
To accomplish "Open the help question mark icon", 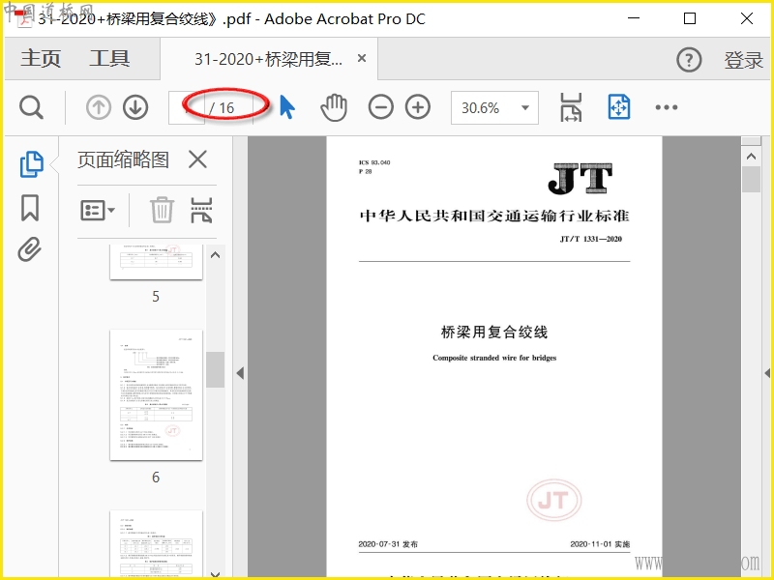I will (689, 60).
